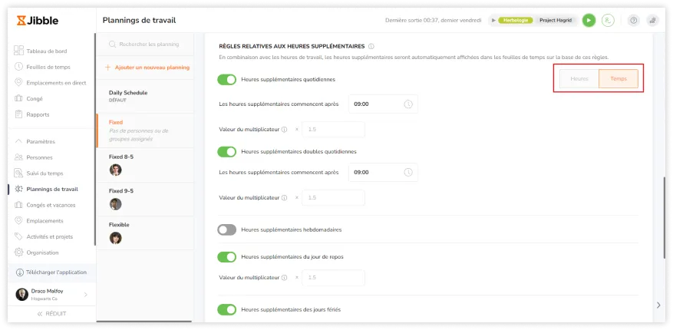Click the avatar under Fixed 8-5
The image size is (673, 330).
[115, 170]
